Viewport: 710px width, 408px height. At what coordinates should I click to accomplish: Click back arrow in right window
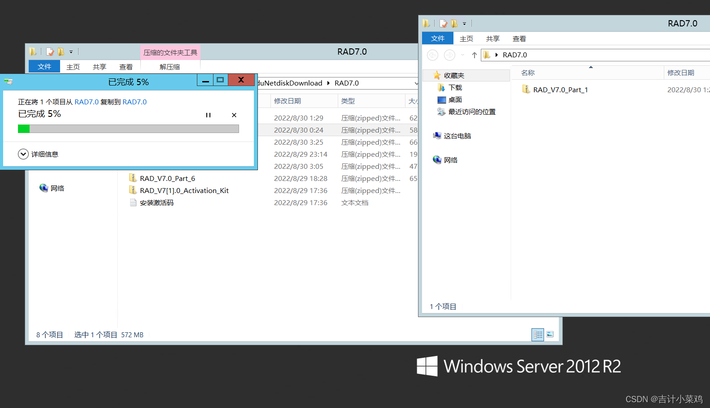(x=432, y=55)
